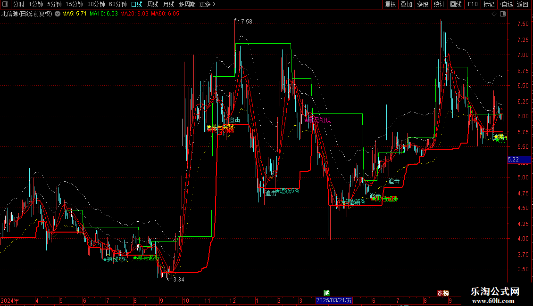Switch to 月线 monthly chart

(x=168, y=4)
